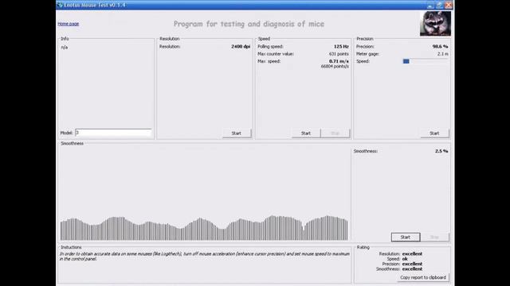Click the Speed rating 'ok' text
Screen dimensions: 510x286
click(405, 259)
